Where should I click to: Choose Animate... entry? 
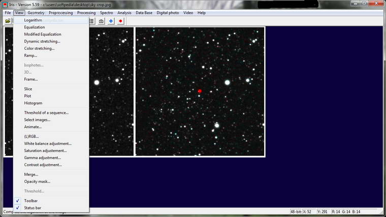[x=51, y=127]
